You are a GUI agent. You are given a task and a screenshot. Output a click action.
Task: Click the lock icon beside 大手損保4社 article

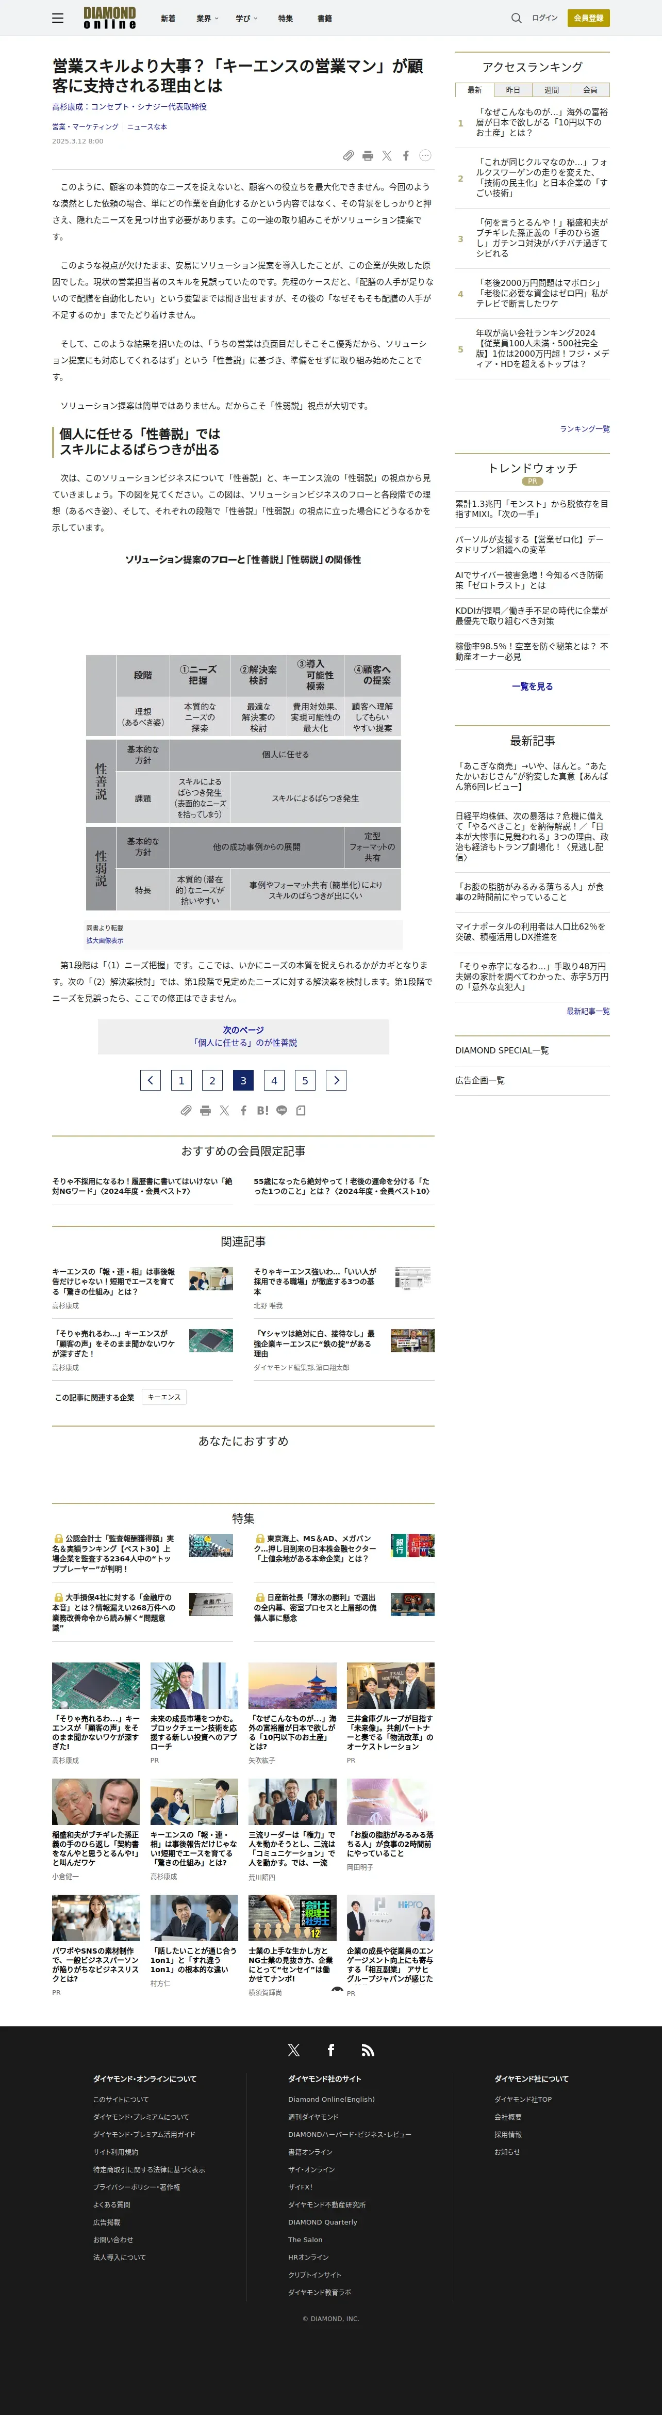(58, 1597)
